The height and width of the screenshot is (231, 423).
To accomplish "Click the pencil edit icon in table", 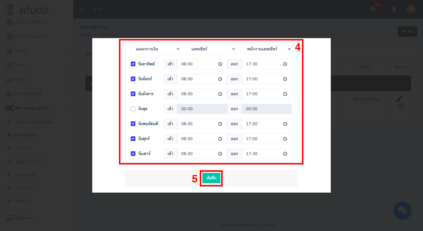I will pyautogui.click(x=399, y=99).
